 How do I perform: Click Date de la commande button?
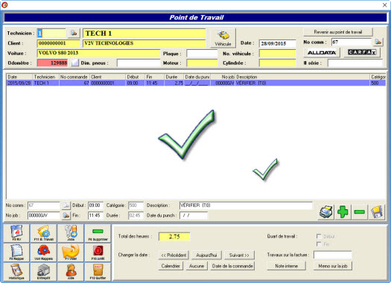[x=232, y=266]
